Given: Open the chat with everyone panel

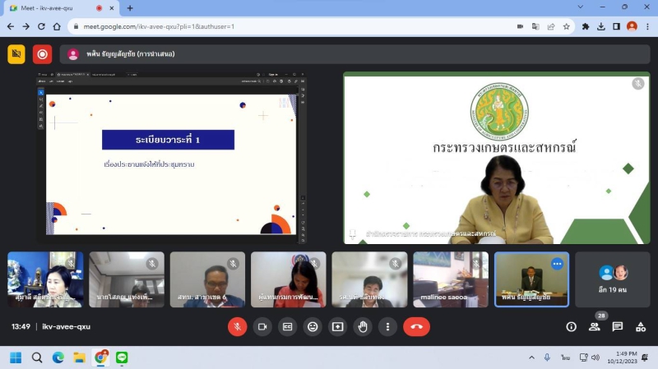Looking at the screenshot, I should tap(618, 326).
